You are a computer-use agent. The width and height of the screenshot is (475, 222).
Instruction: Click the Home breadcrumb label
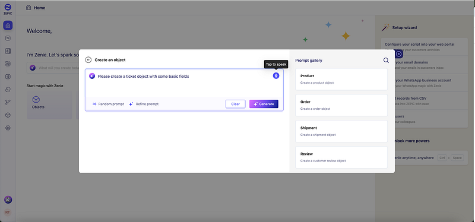[x=39, y=8]
